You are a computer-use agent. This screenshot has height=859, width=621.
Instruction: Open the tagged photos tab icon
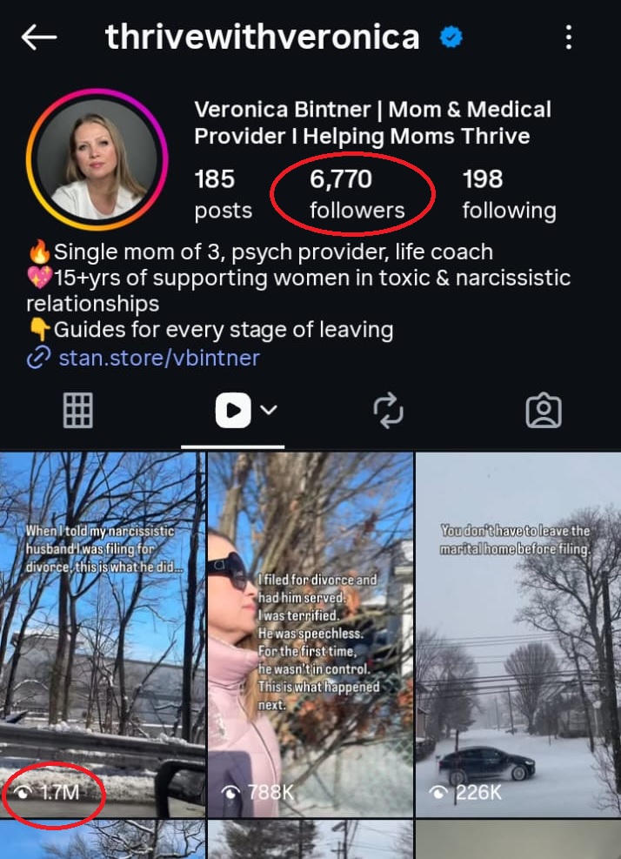[544, 410]
